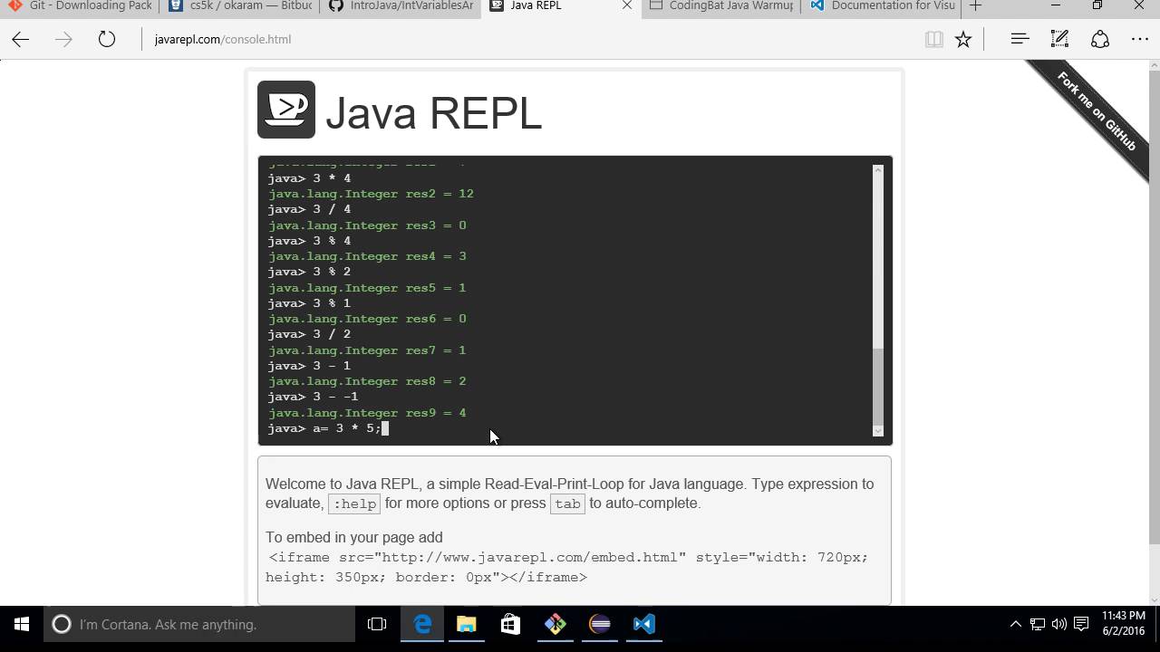Click the java> 3 % 4 line

pyautogui.click(x=309, y=241)
